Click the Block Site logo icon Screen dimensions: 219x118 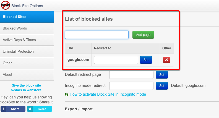[6, 5]
